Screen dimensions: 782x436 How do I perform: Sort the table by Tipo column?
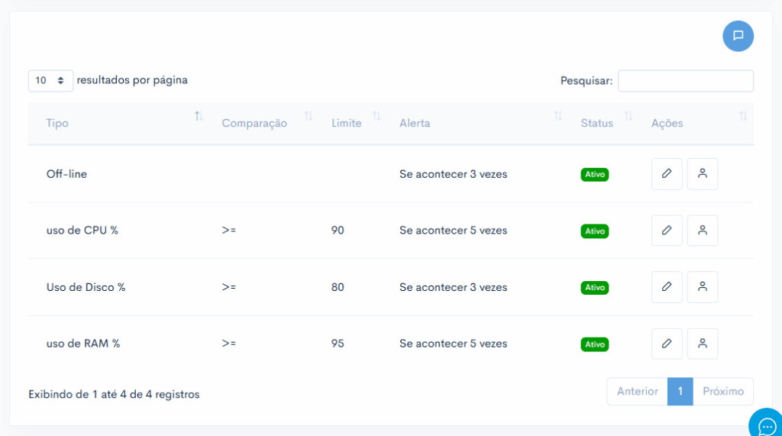pyautogui.click(x=121, y=123)
